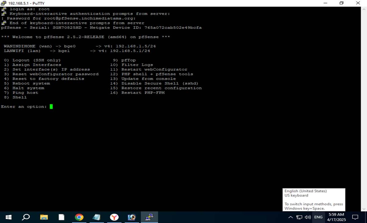The width and height of the screenshot is (367, 223).
Task: Open the network status tray icon
Action: tap(299, 217)
